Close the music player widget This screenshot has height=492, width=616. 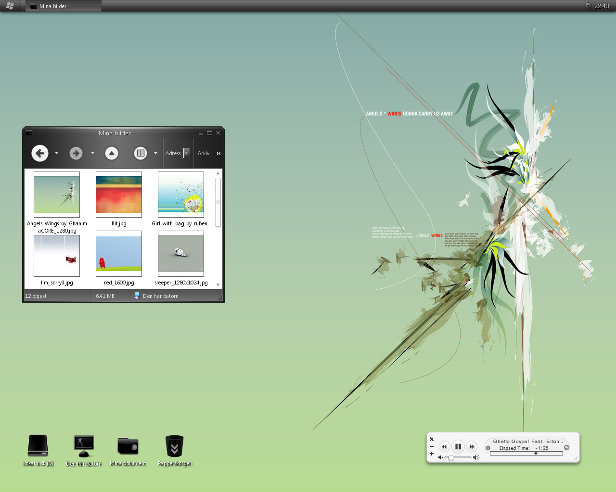click(x=432, y=439)
